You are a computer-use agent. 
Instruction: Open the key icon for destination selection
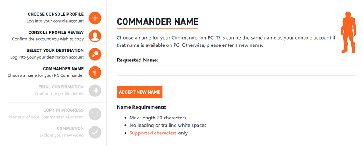[95, 54]
